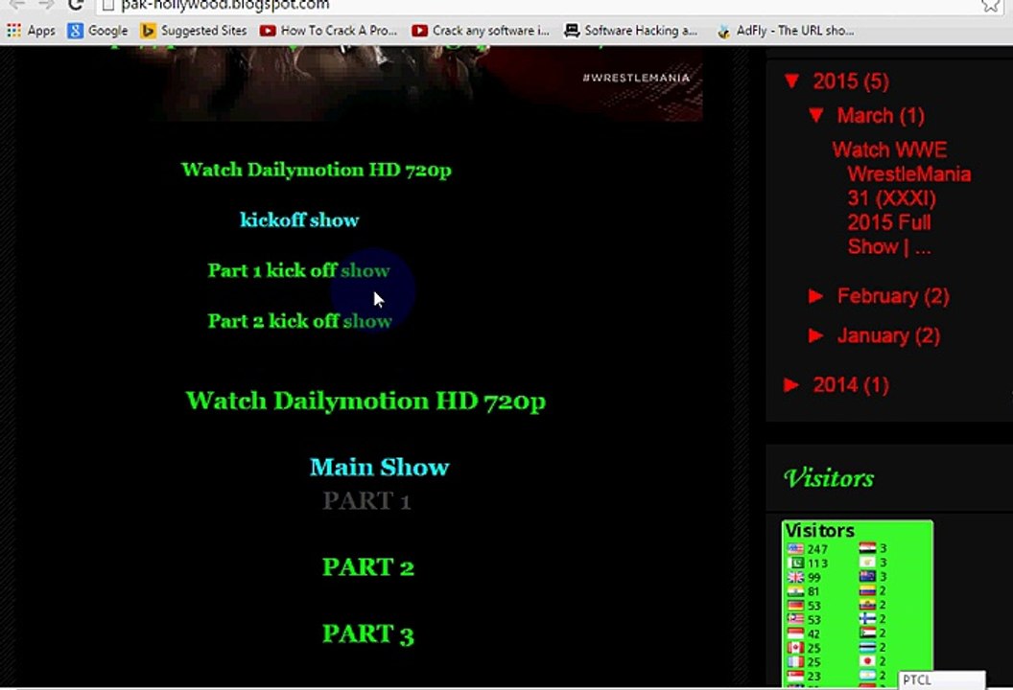The width and height of the screenshot is (1013, 690).
Task: Open the Part 2 kick off show link
Action: click(x=299, y=321)
